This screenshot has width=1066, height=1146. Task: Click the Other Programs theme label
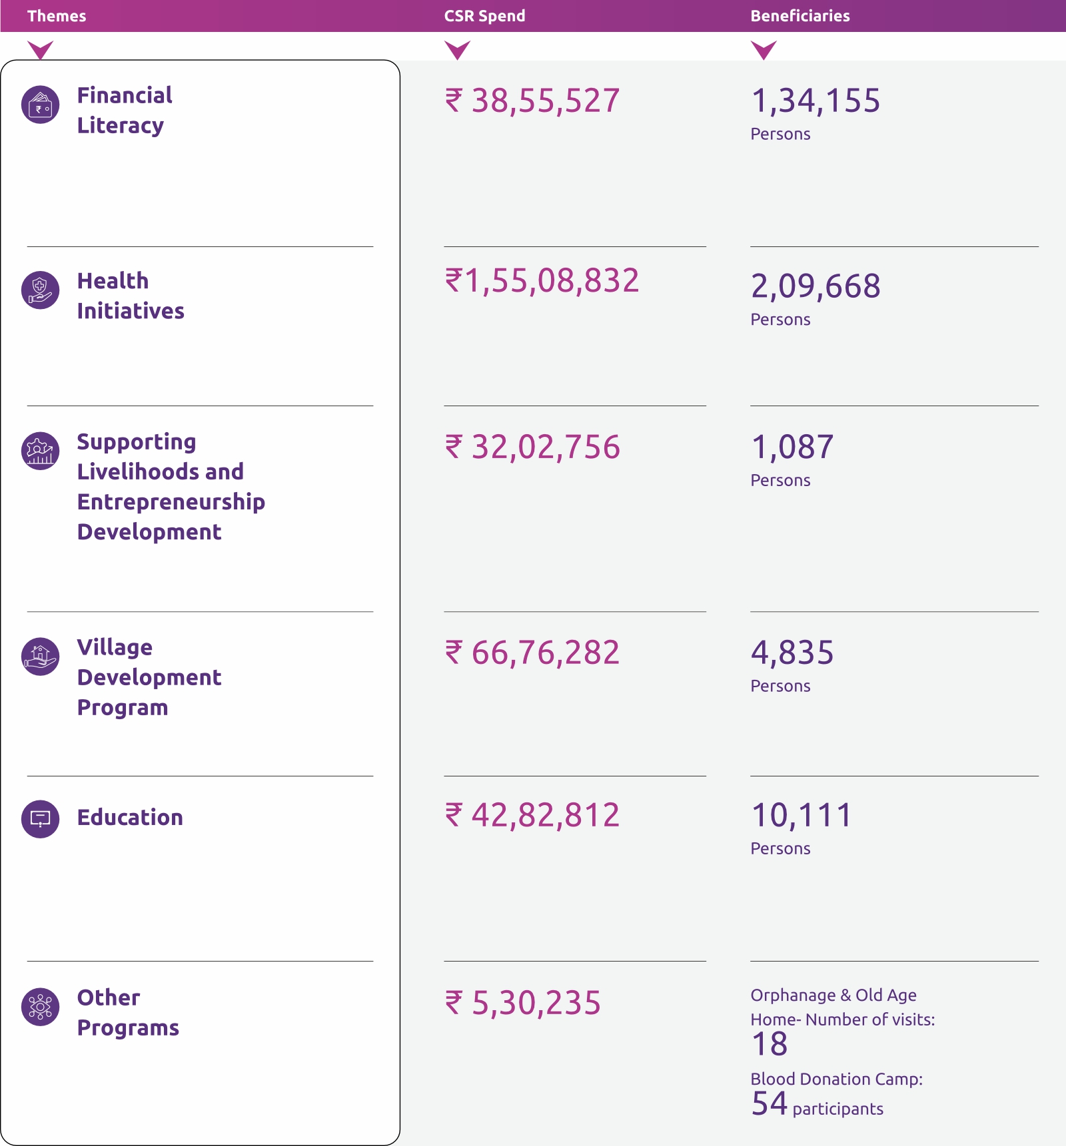coord(128,1013)
